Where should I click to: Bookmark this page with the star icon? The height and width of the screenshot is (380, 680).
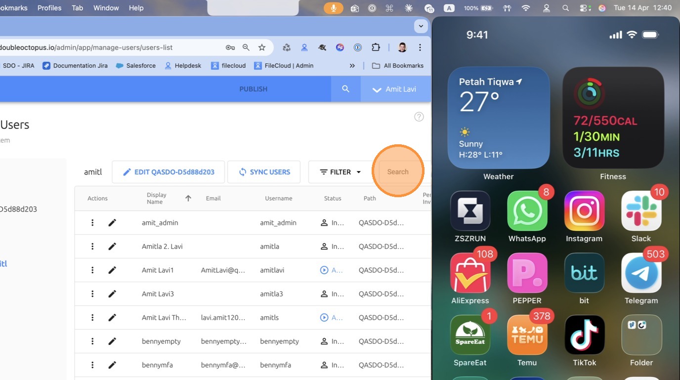click(x=262, y=47)
